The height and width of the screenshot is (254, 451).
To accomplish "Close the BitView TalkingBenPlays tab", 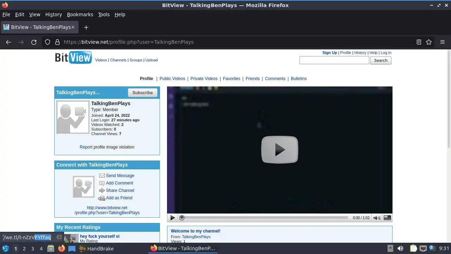I will 73,27.
